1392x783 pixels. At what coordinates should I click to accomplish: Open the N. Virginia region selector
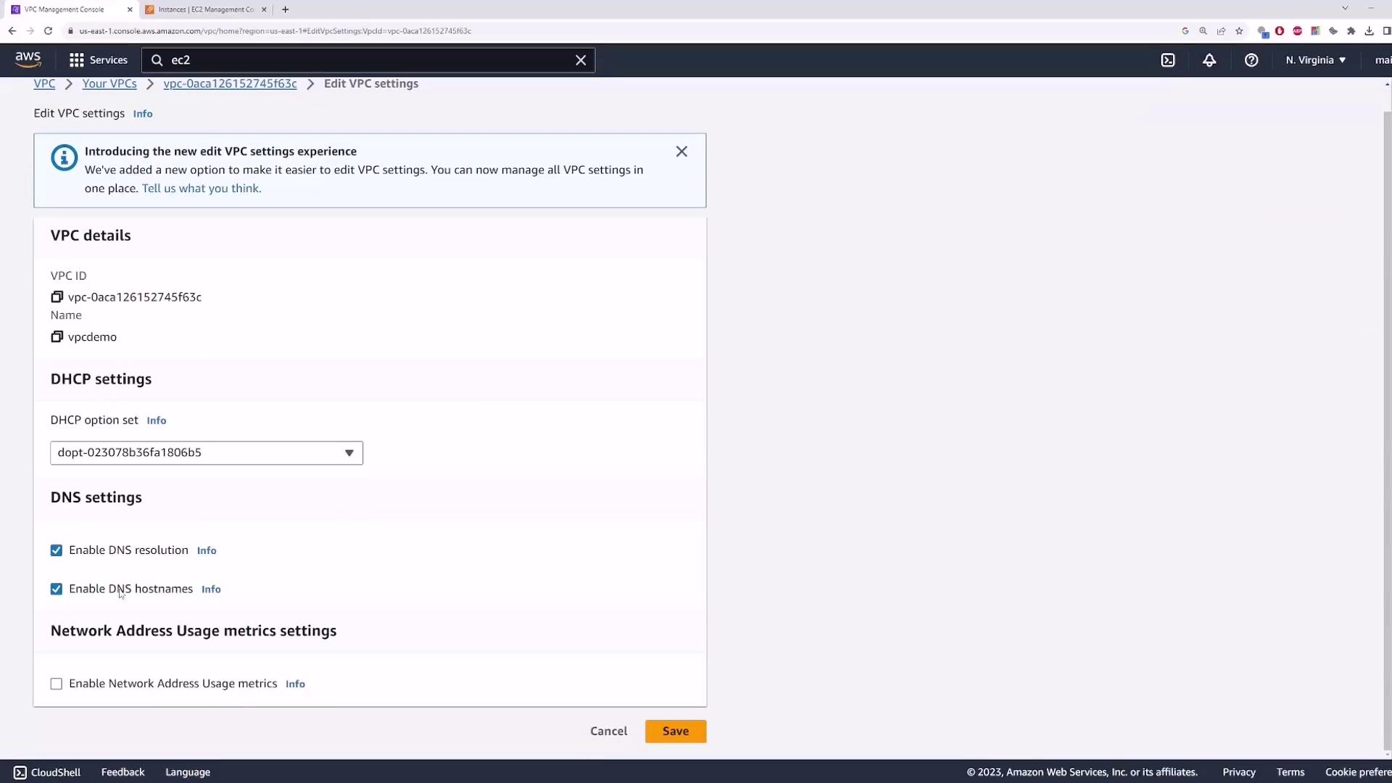[1315, 60]
